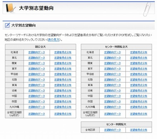Screen dimensions: 157x139
Task: Open 国公大 東北 志望動向データ link
Action: coord(36,58)
